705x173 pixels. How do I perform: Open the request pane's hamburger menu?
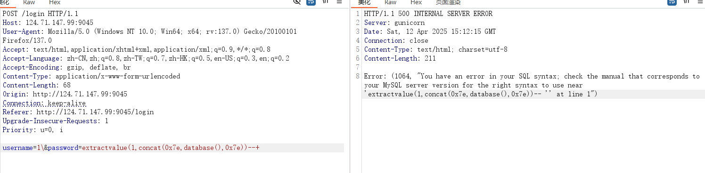point(339,2)
